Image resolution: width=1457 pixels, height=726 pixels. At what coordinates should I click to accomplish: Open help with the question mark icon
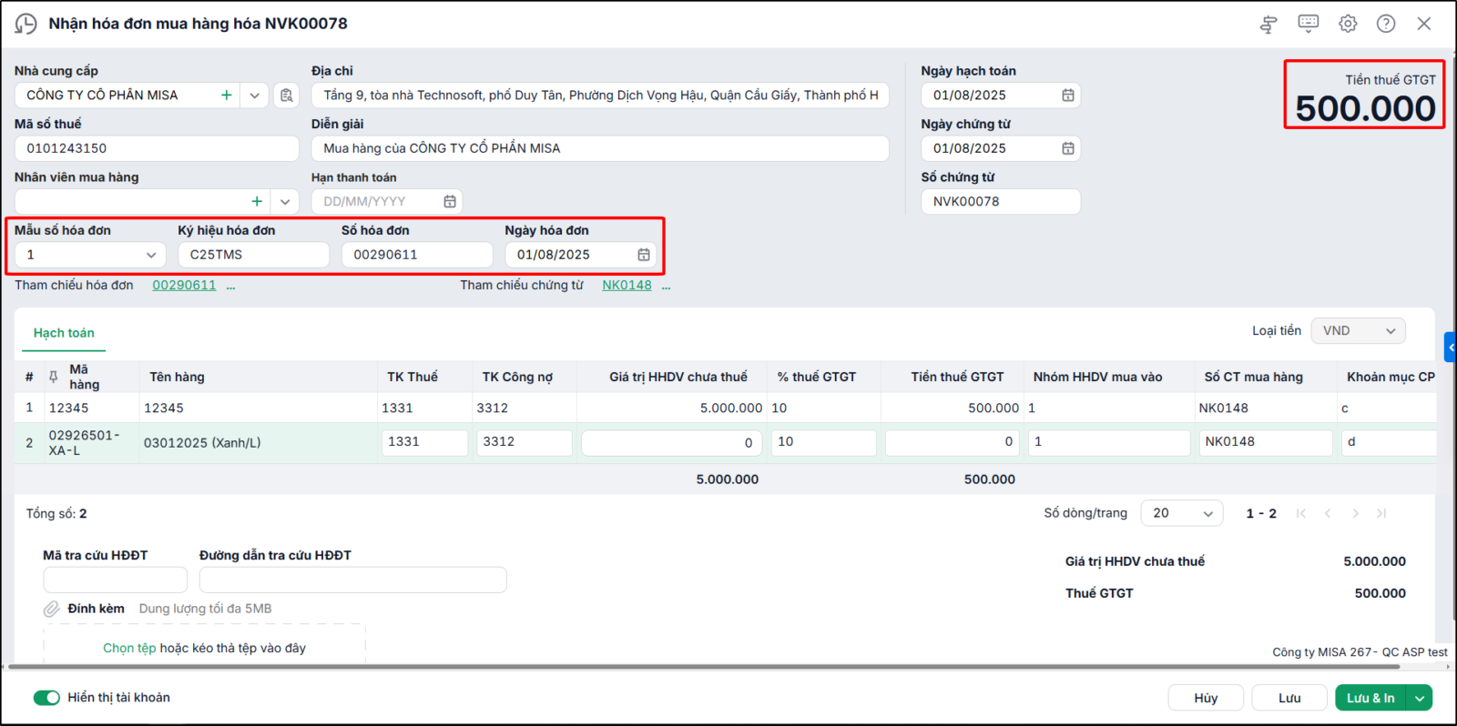pyautogui.click(x=1386, y=24)
